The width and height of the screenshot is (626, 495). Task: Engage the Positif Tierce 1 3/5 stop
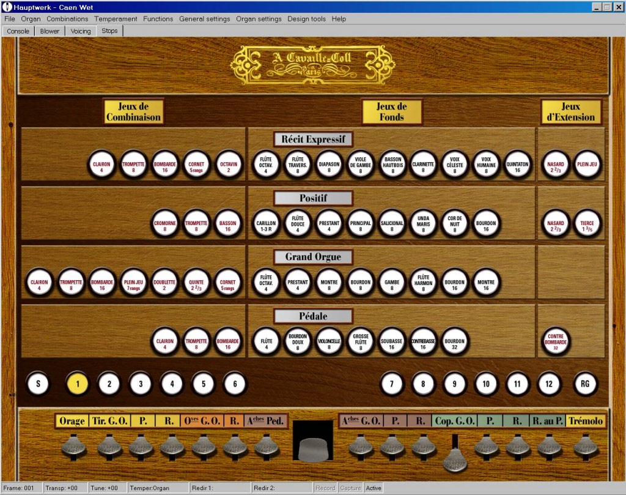pyautogui.click(x=587, y=224)
